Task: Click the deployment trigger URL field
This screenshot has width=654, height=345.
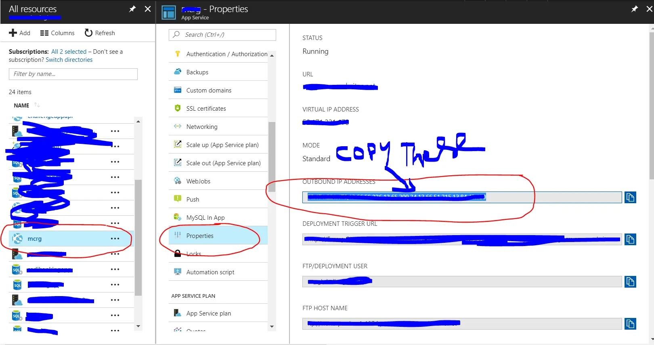Action: point(462,240)
